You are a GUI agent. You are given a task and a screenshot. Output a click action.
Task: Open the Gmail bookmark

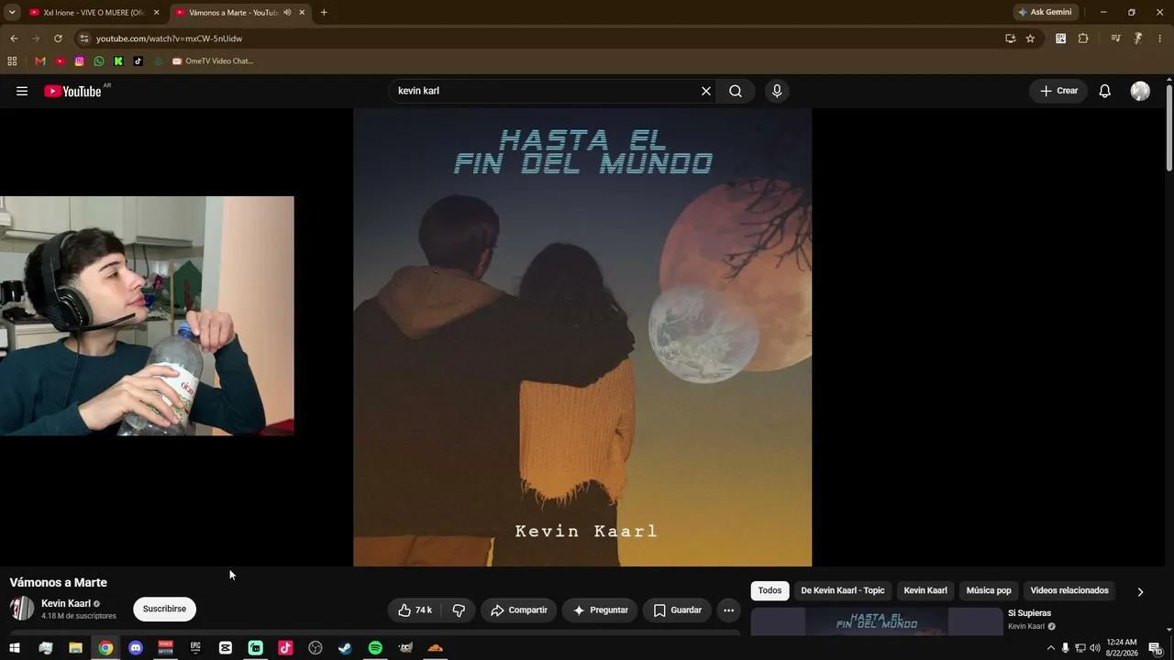[x=40, y=61]
